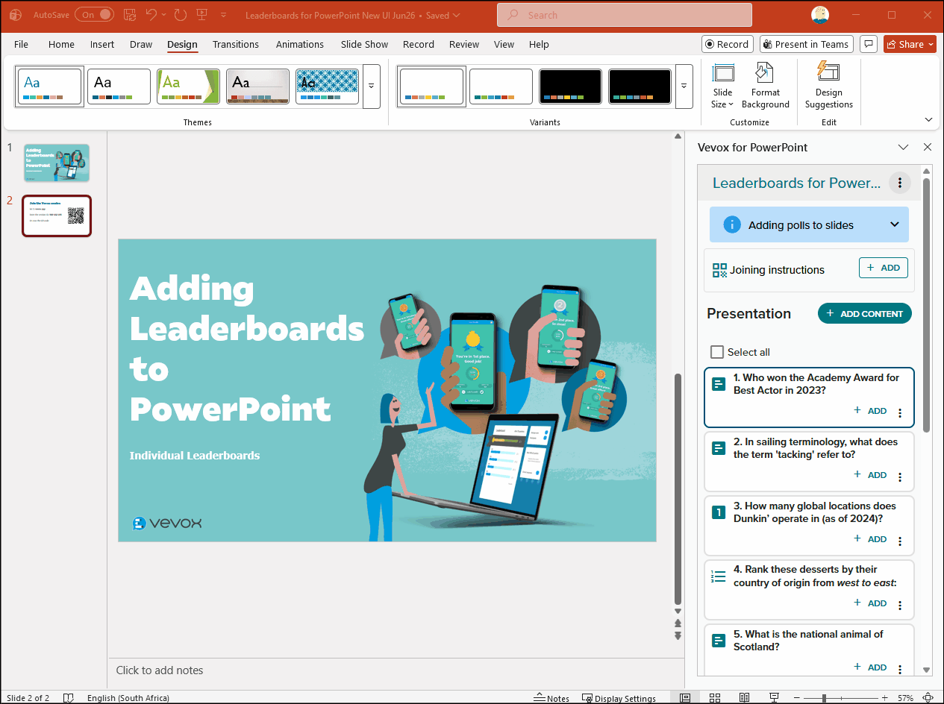
Task: Click the ADD CONTENT button
Action: (x=865, y=313)
